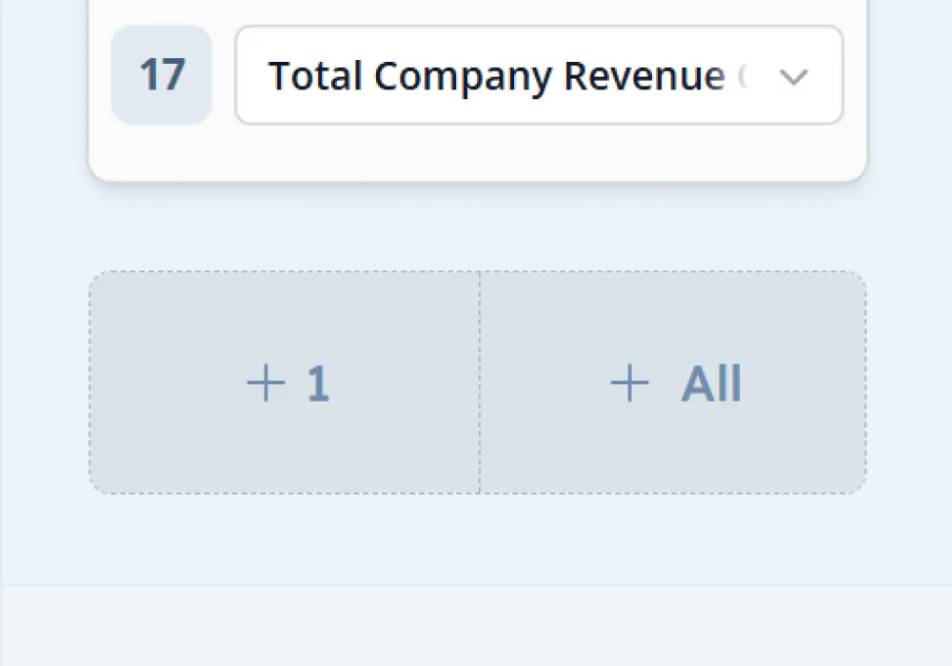Click the empty footer bar at the bottom

[476, 626]
